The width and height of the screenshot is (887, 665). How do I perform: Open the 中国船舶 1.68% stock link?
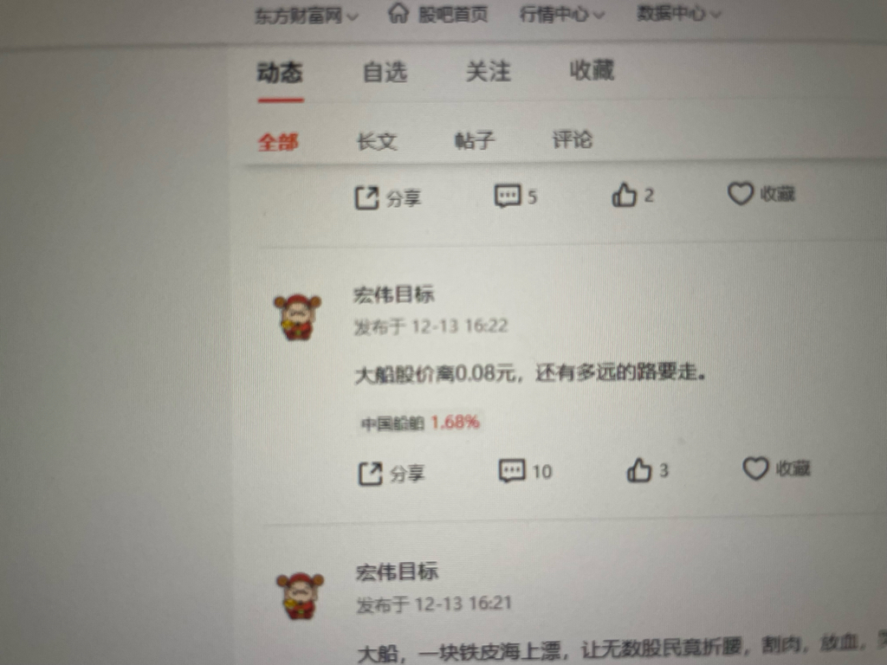tap(420, 423)
